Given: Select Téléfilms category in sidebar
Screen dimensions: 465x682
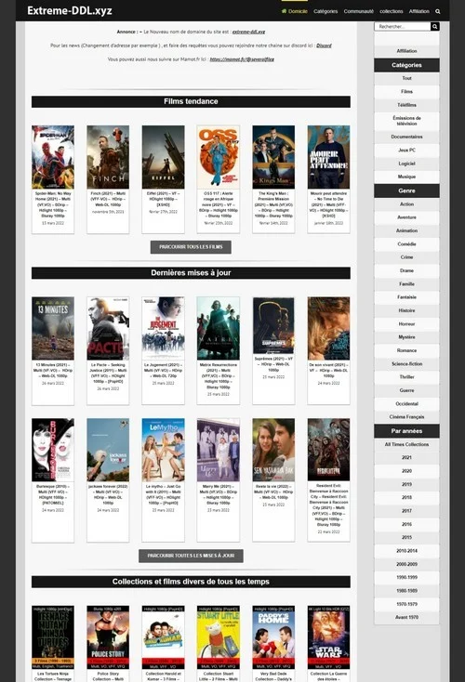Looking at the screenshot, I should click(x=406, y=105).
